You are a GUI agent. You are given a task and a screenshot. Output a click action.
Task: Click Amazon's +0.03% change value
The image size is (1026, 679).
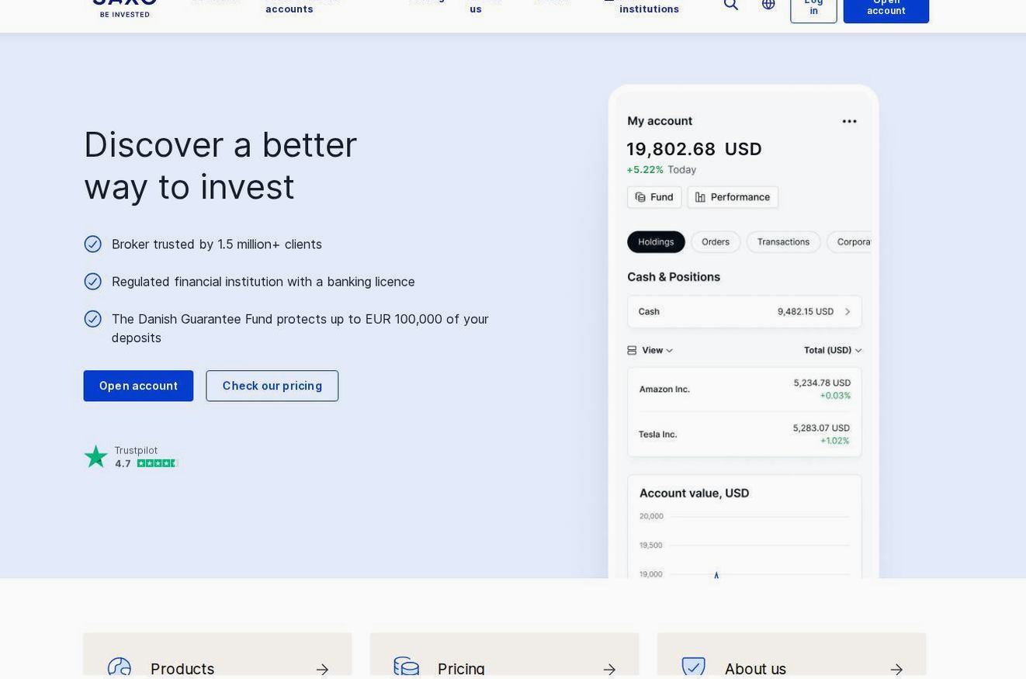tap(835, 396)
